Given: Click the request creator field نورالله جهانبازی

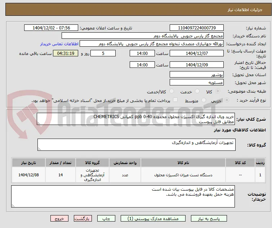Looking at the screenshot, I should tap(152, 44).
